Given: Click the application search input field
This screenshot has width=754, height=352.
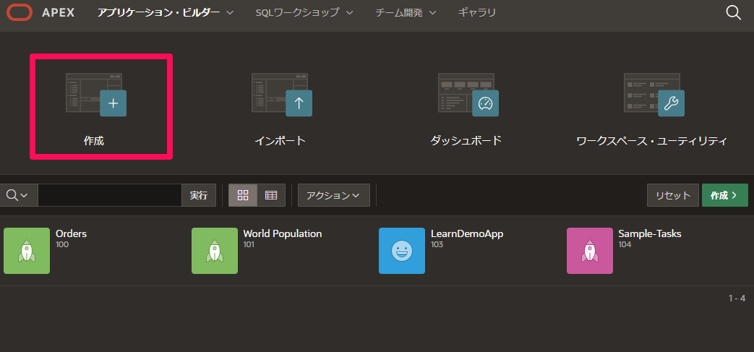Looking at the screenshot, I should pos(110,195).
